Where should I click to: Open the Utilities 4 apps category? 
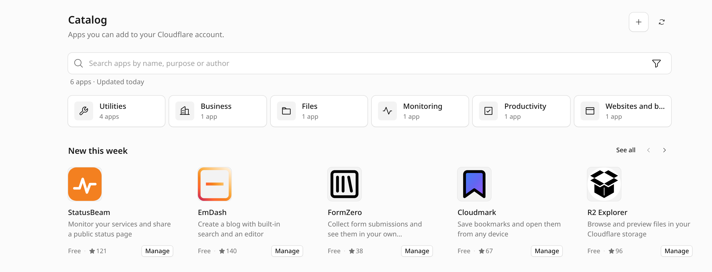tap(116, 111)
